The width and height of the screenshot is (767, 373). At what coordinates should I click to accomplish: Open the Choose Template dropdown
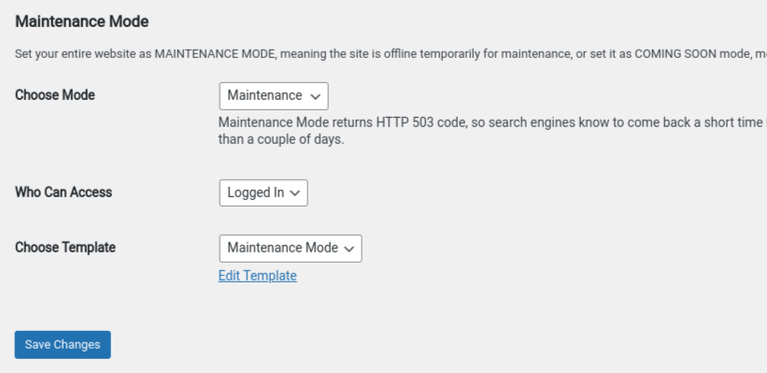tap(291, 249)
